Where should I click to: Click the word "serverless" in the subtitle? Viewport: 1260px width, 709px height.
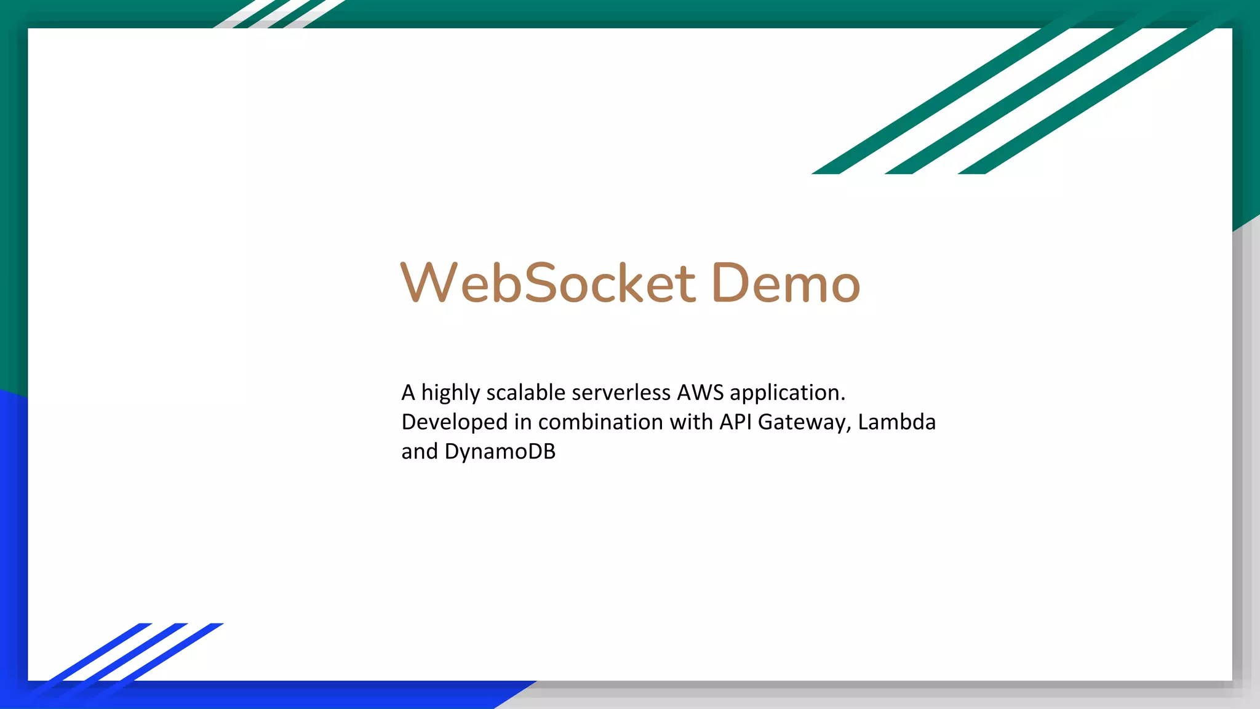click(x=621, y=393)
